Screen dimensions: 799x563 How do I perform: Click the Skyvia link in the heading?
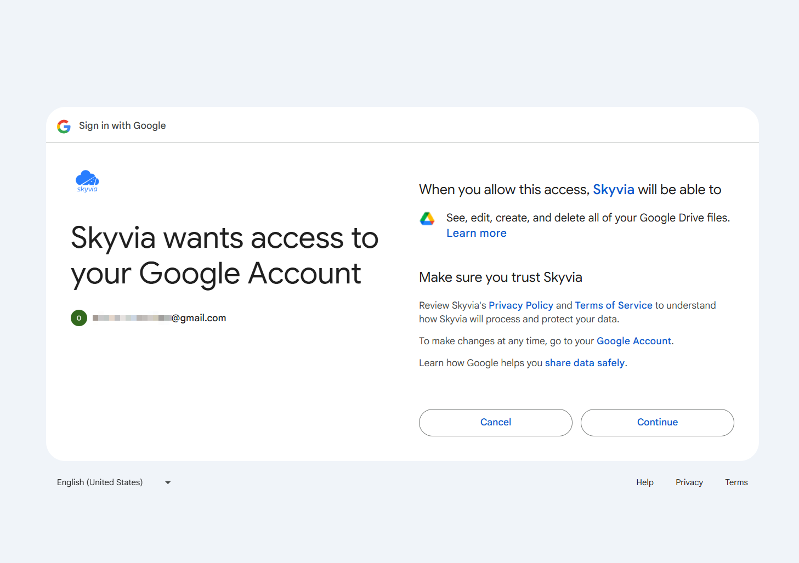point(614,189)
